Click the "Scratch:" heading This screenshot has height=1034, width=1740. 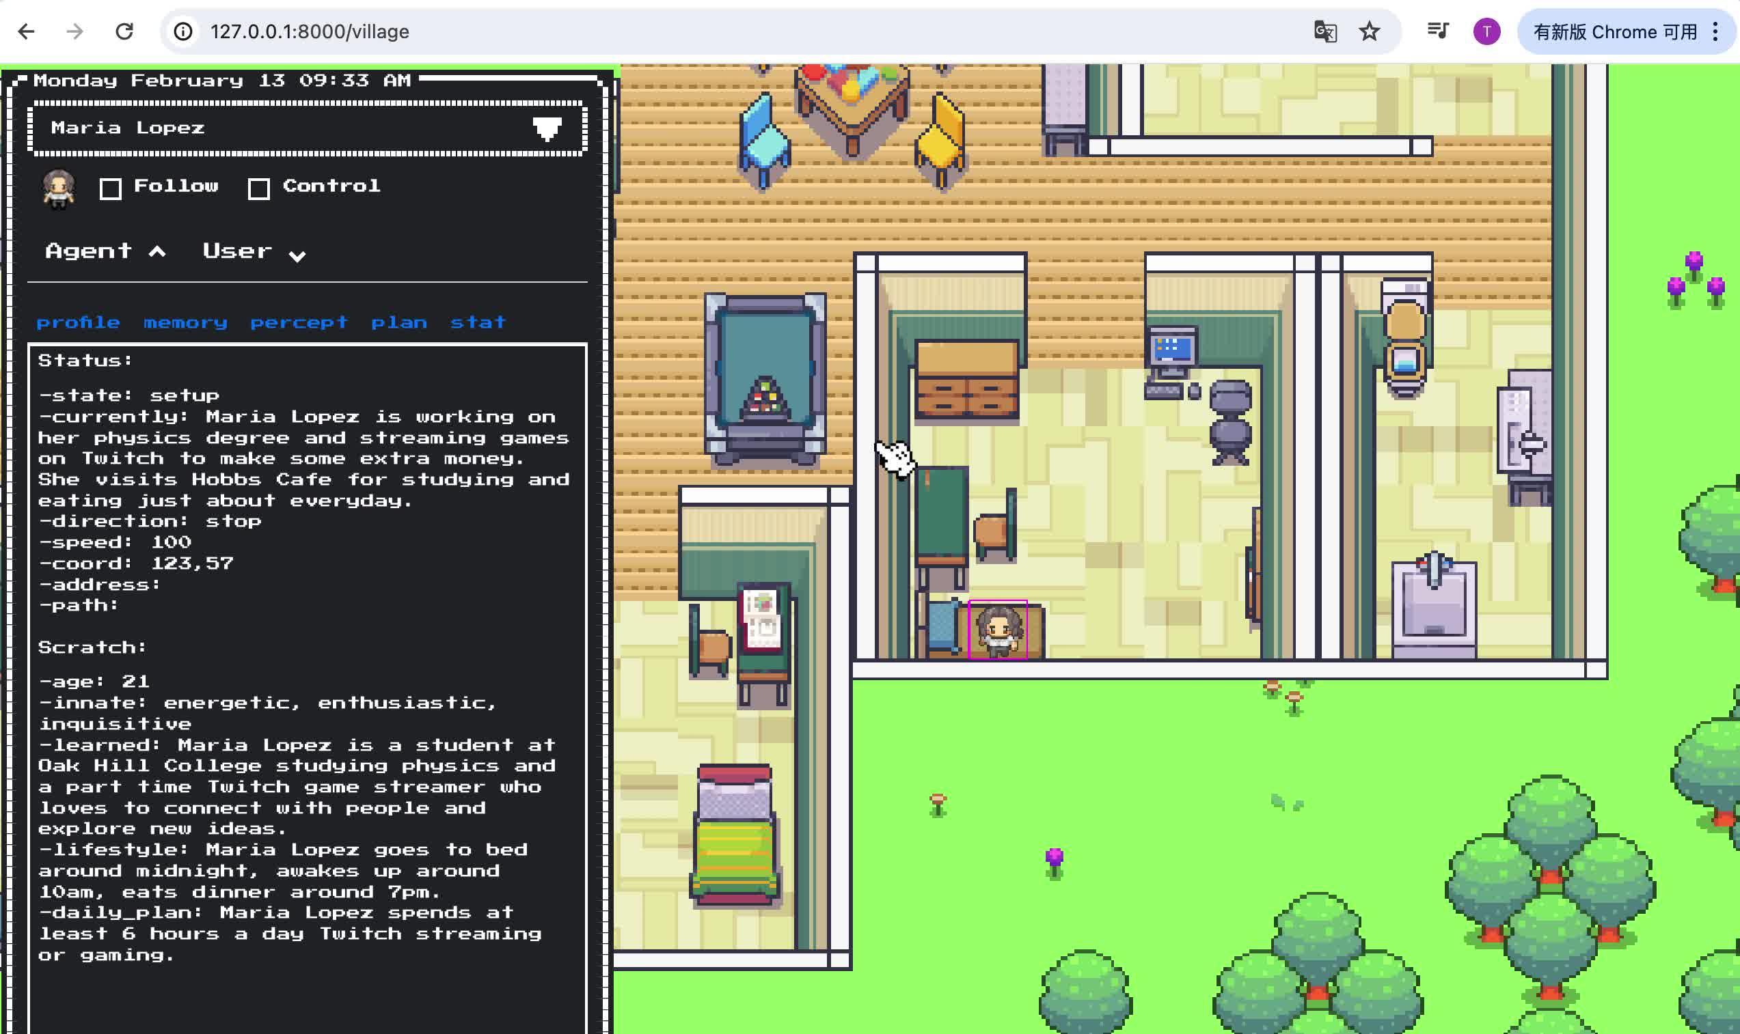point(92,647)
